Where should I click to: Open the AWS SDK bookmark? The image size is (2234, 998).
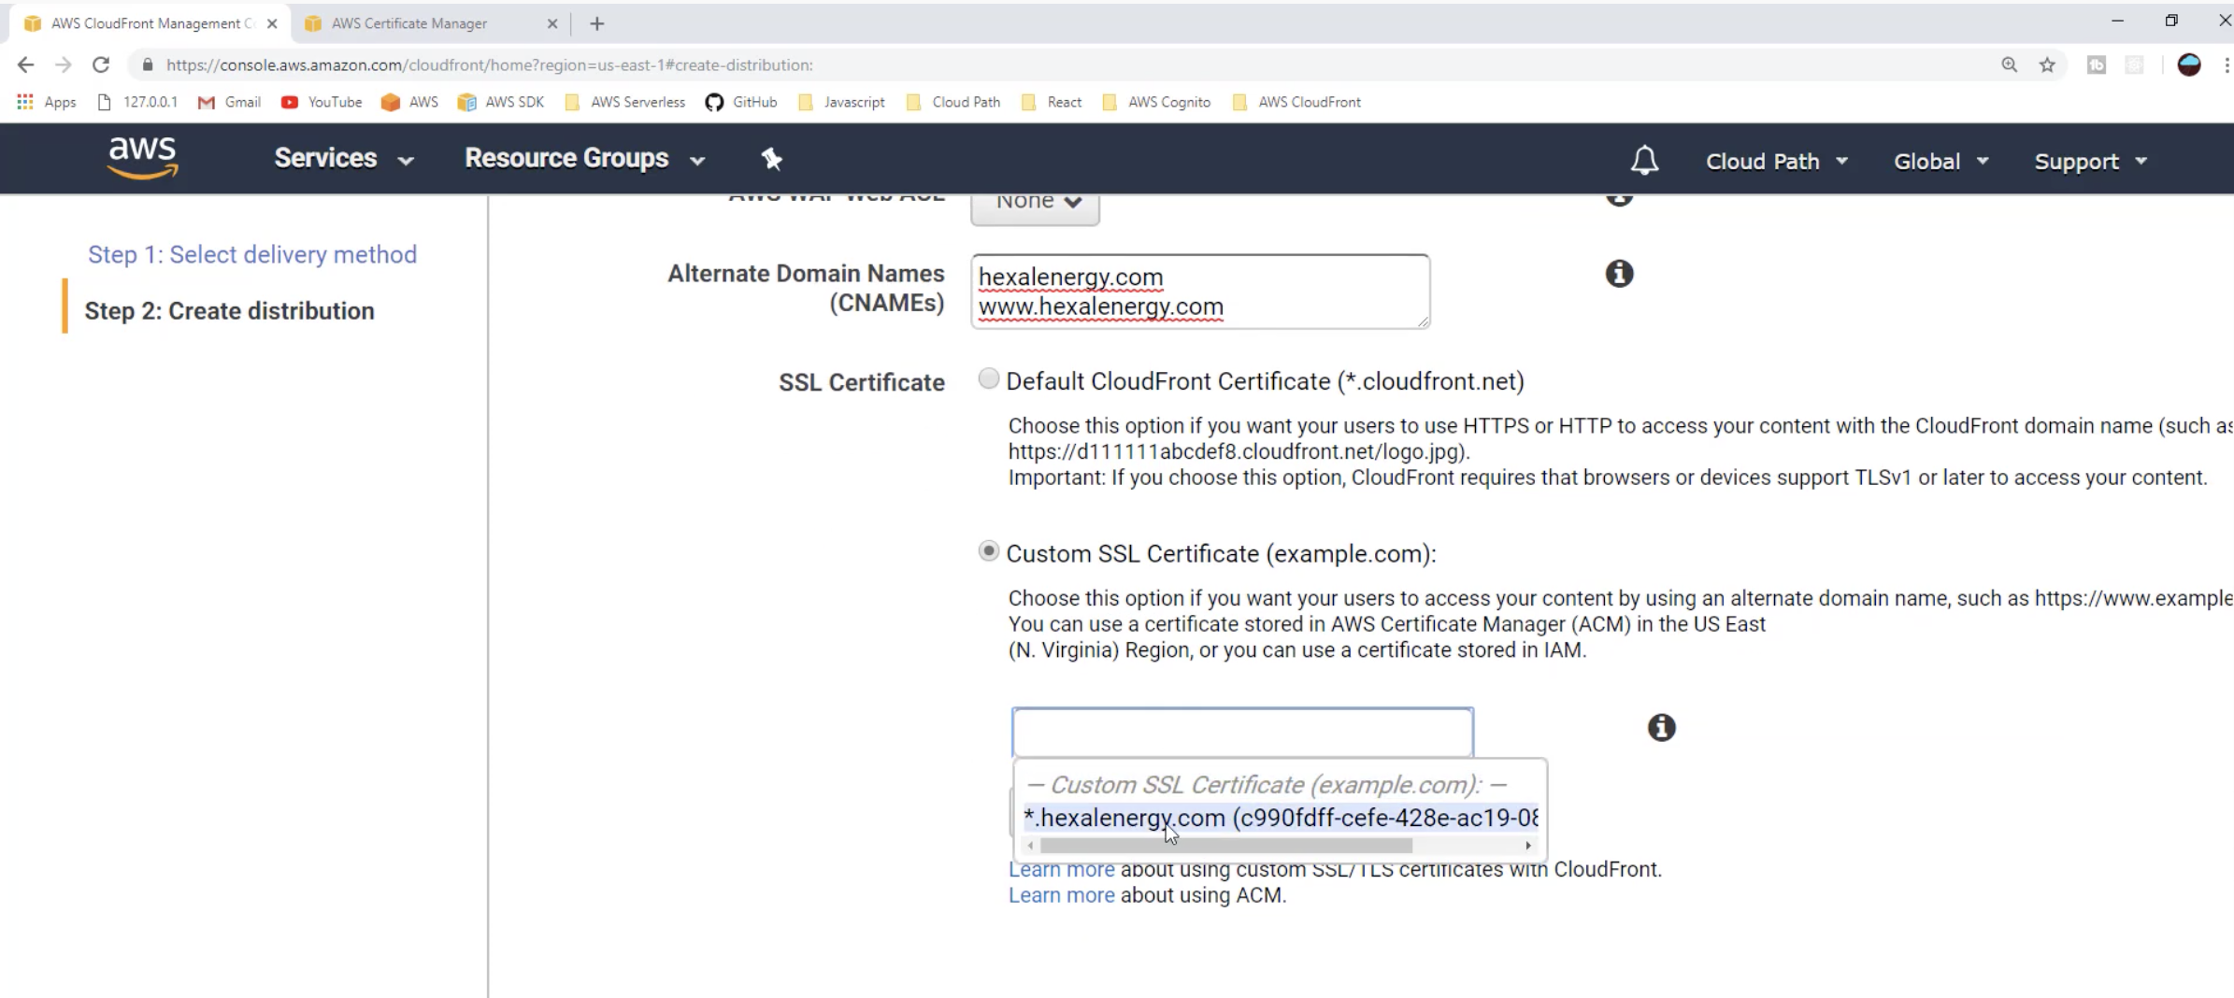click(501, 102)
